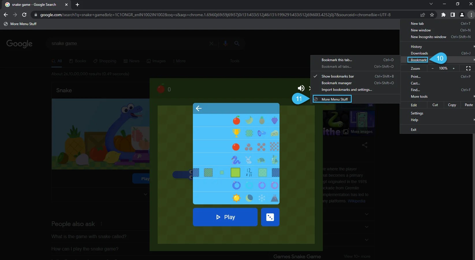Collapse the Snake game result panel chevron
Screen dimensions: 475x260
pos(146,194)
